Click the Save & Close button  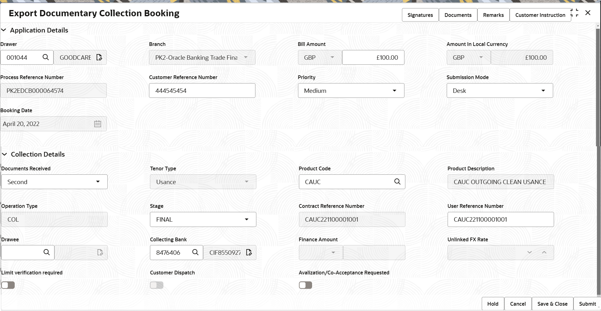pos(552,304)
